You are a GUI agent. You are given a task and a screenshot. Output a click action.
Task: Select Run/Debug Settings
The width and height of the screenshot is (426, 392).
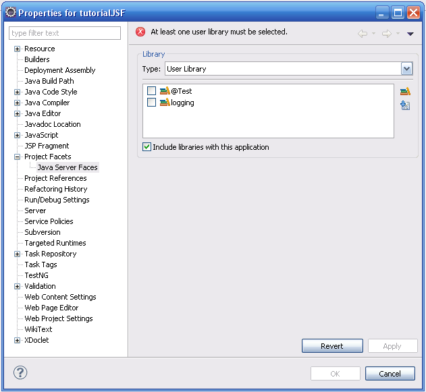tap(57, 200)
